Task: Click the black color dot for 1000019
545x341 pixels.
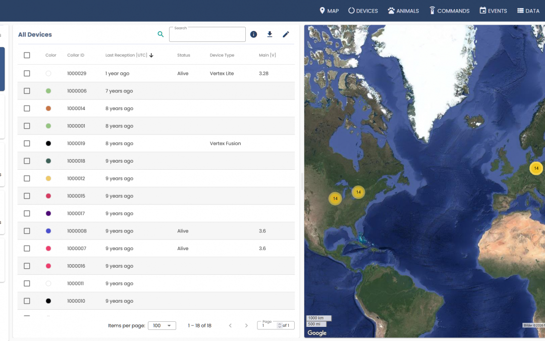Action: 48,143
